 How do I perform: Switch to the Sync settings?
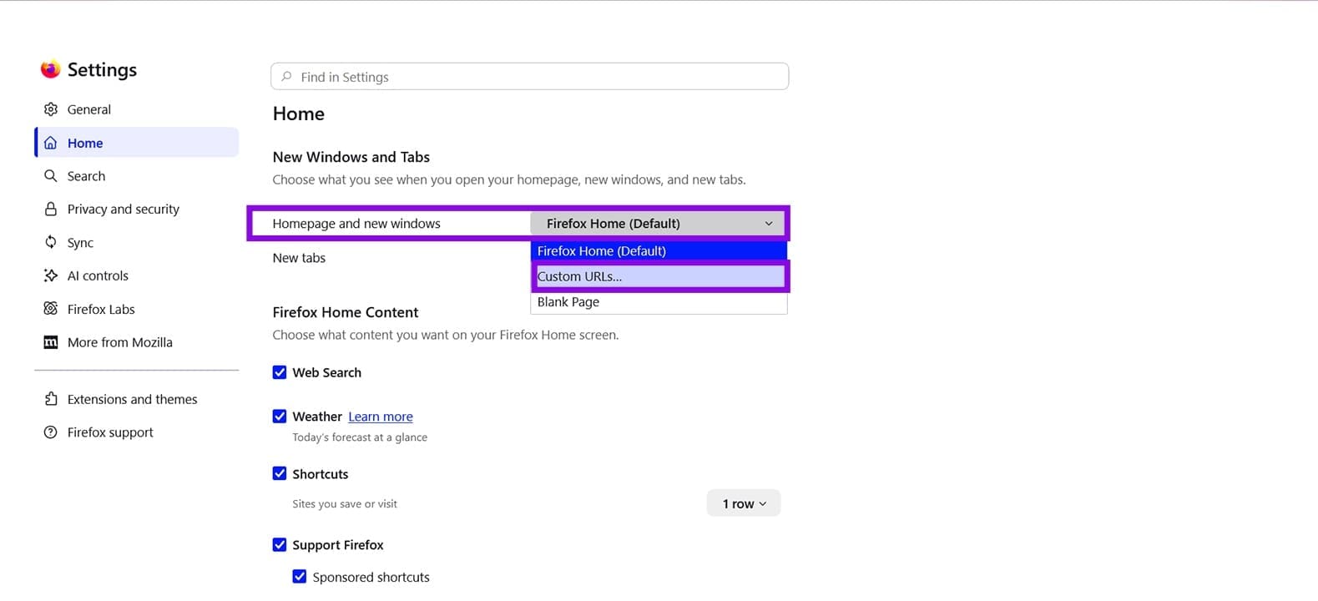137,242
